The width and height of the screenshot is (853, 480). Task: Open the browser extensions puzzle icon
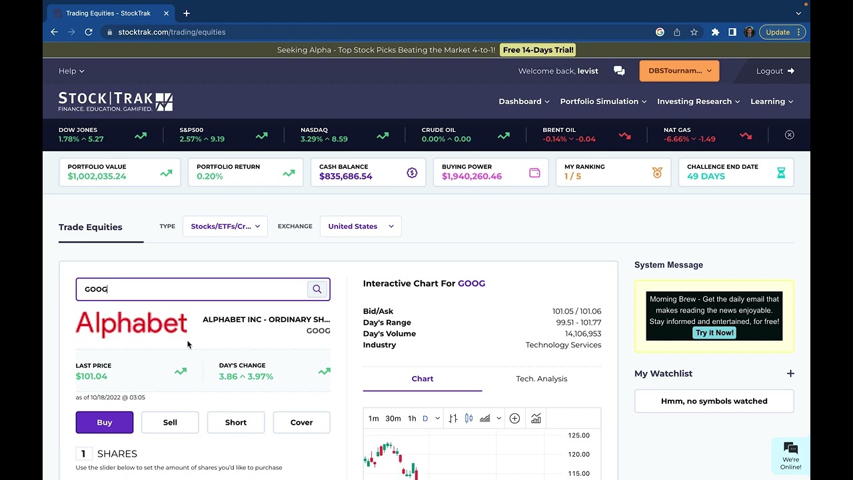tap(715, 32)
